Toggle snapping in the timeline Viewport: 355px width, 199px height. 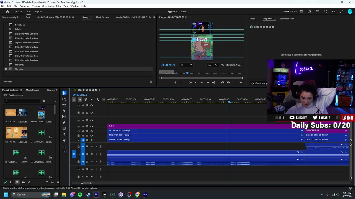pyautogui.click(x=80, y=99)
